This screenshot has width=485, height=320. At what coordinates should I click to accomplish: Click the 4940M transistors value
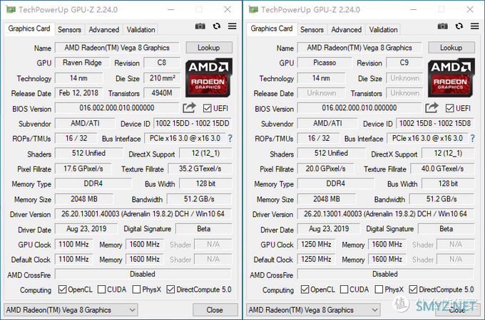click(x=163, y=92)
